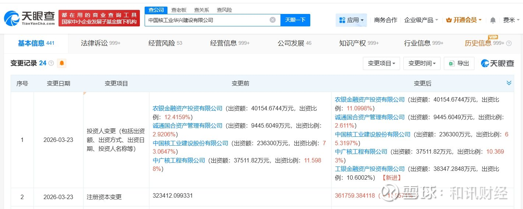Expand the 变更时间 filter dropdown
The image size is (523, 209).
click(422, 63)
